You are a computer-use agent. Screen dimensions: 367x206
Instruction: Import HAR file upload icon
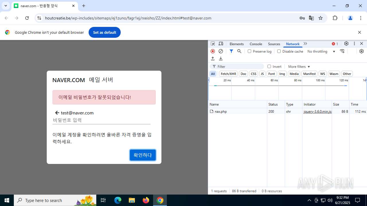point(213,59)
